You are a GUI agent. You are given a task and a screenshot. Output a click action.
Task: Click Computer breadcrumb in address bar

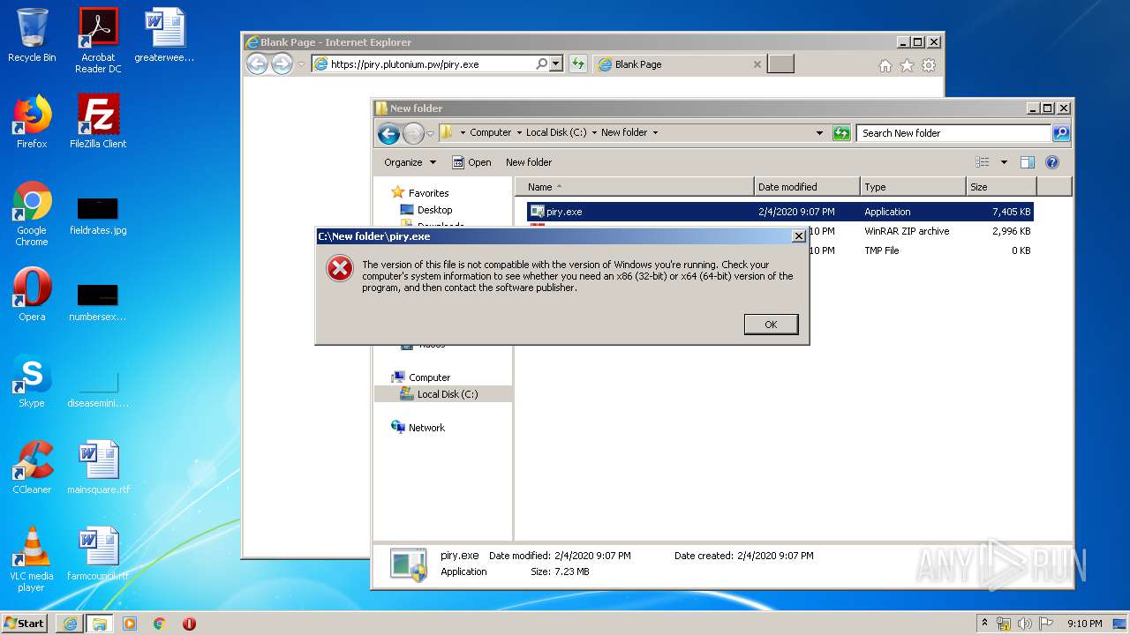[x=490, y=132]
